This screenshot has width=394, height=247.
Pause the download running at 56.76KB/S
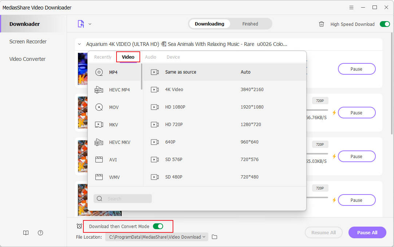coord(356,113)
